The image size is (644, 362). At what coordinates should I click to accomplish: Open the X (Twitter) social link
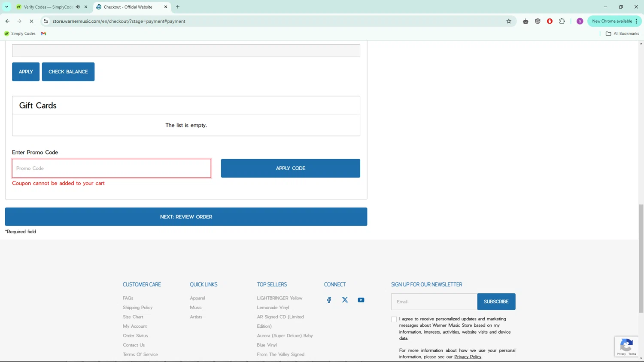click(x=345, y=300)
